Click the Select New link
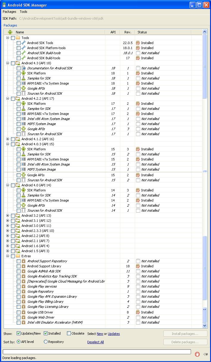 (x=100, y=334)
